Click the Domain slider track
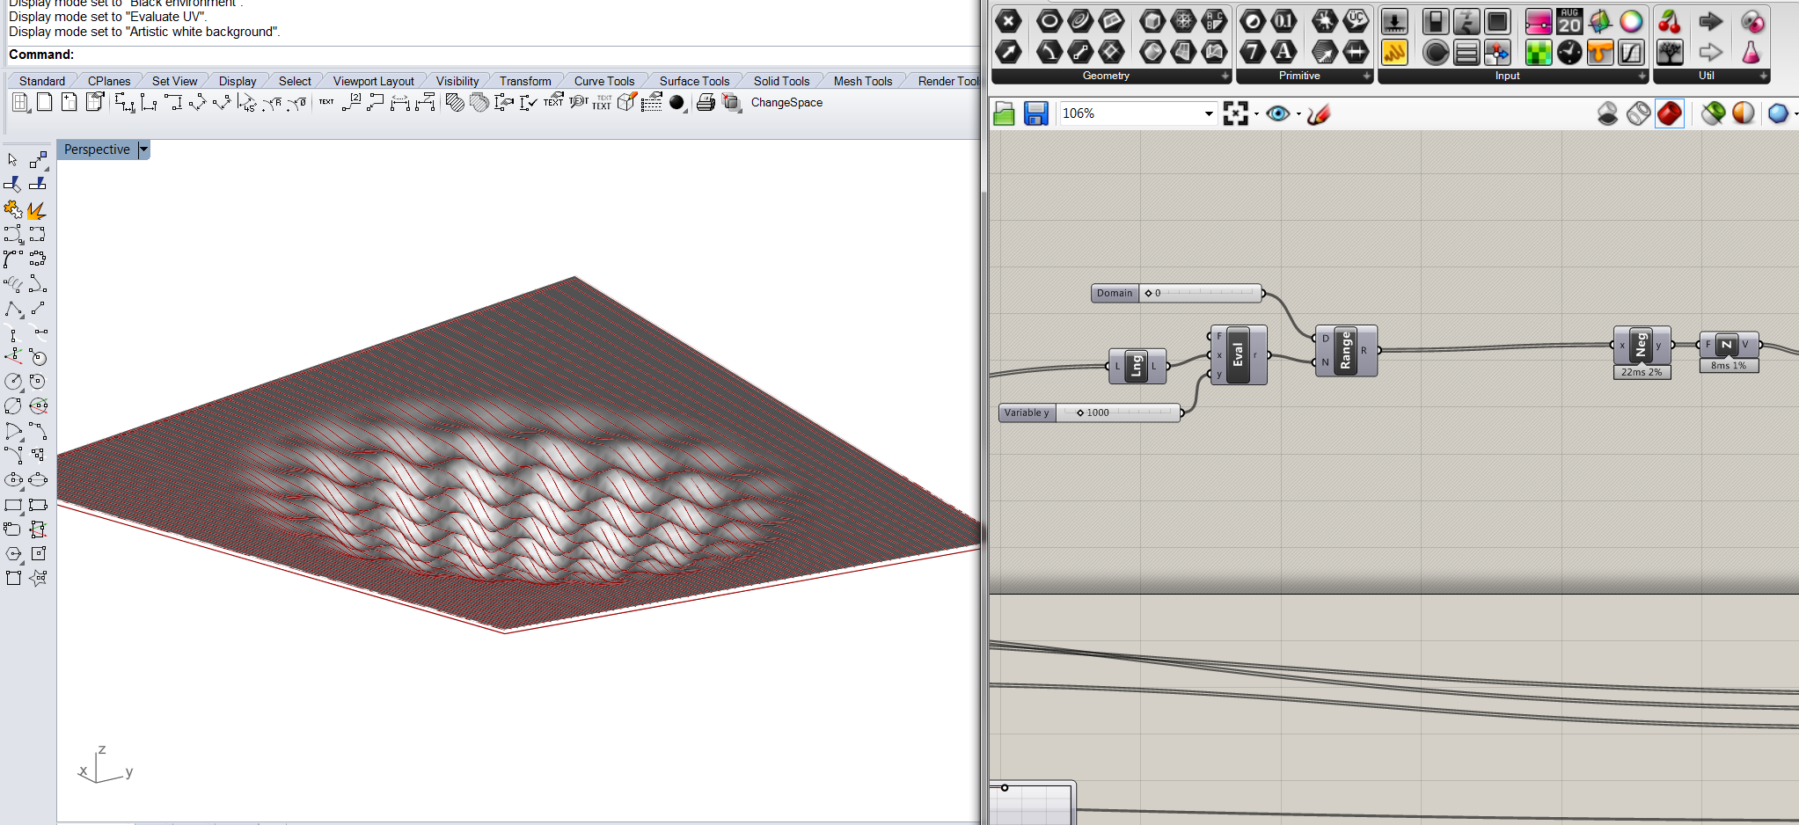 [1201, 293]
